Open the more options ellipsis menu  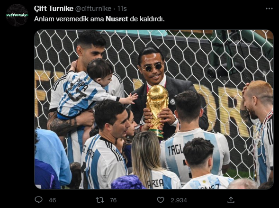click(x=269, y=9)
